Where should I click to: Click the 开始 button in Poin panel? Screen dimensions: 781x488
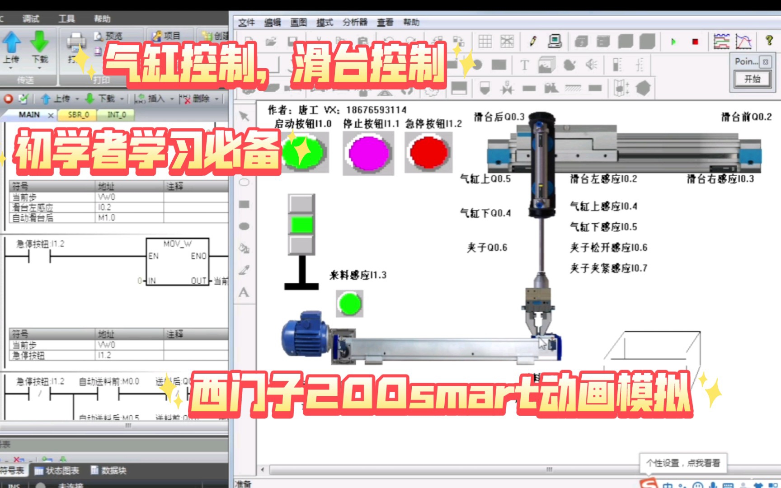[x=752, y=79]
